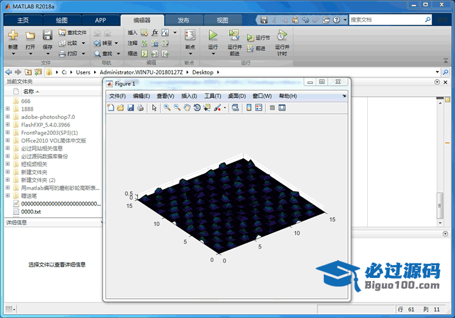The width and height of the screenshot is (455, 318).
Task: Switch to the Home tab (主页)
Action: point(23,20)
